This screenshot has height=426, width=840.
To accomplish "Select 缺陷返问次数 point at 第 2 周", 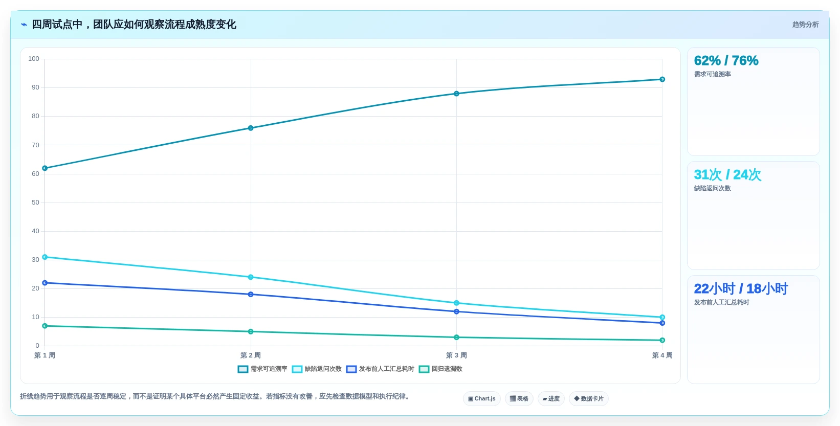I will pos(251,277).
